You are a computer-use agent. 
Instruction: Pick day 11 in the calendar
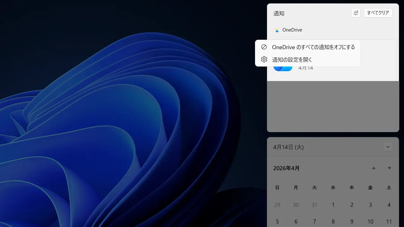[389, 222]
